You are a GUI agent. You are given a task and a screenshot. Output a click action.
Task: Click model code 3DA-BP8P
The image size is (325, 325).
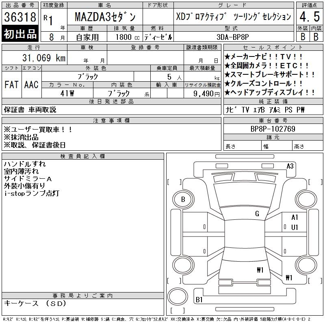[x=232, y=37]
